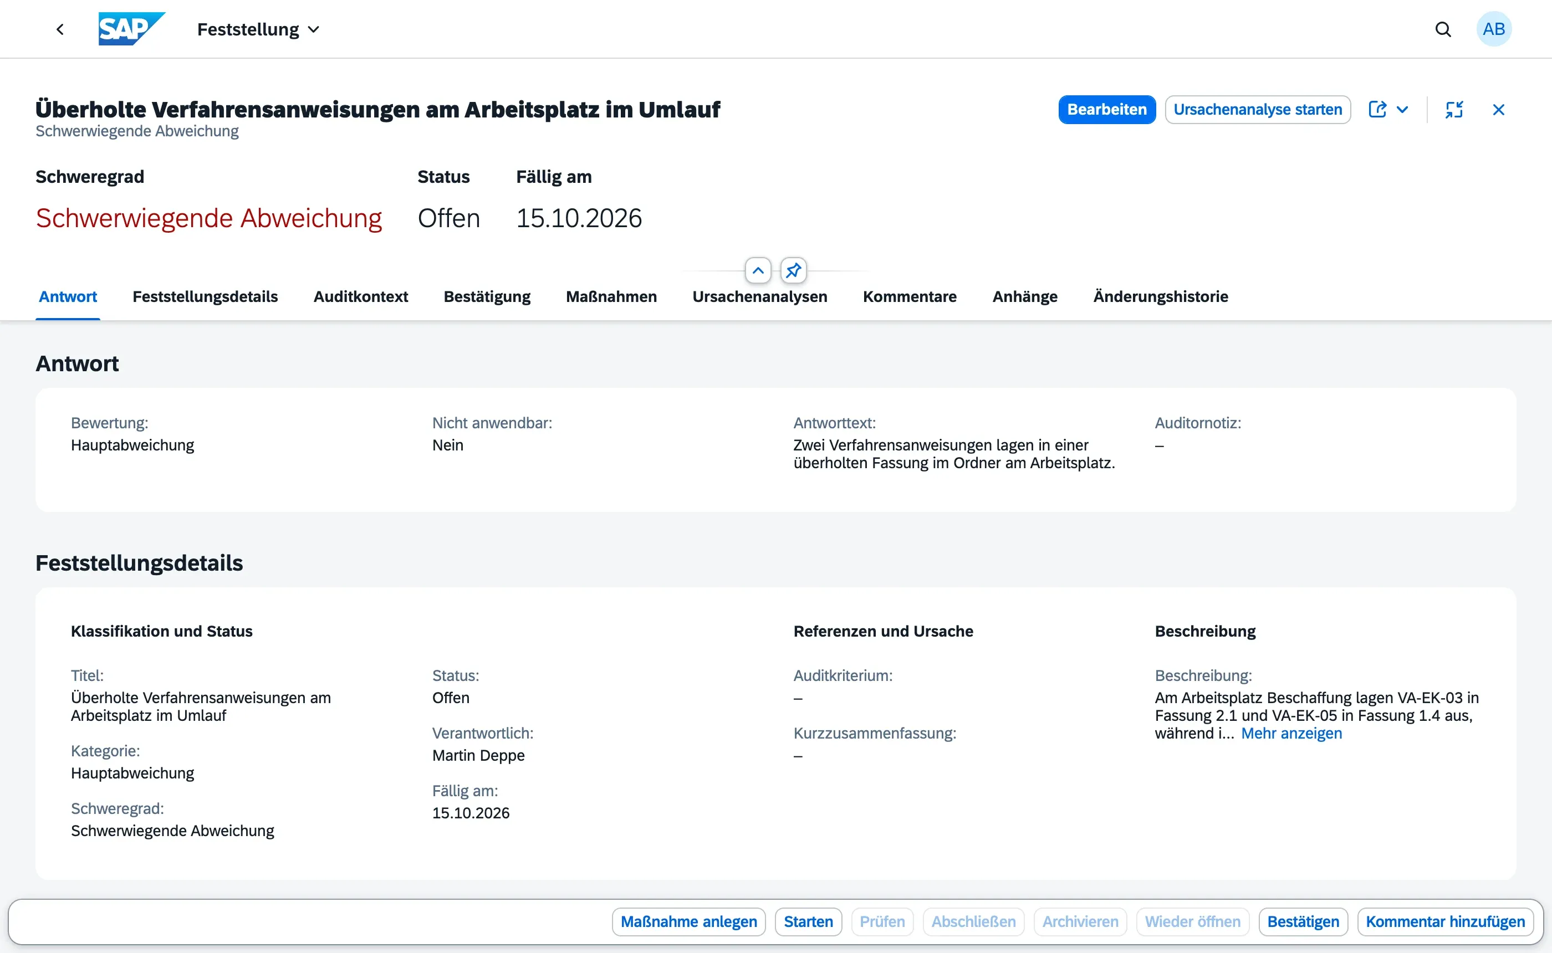1552x953 pixels.
Task: Open the search icon in header
Action: coord(1443,29)
